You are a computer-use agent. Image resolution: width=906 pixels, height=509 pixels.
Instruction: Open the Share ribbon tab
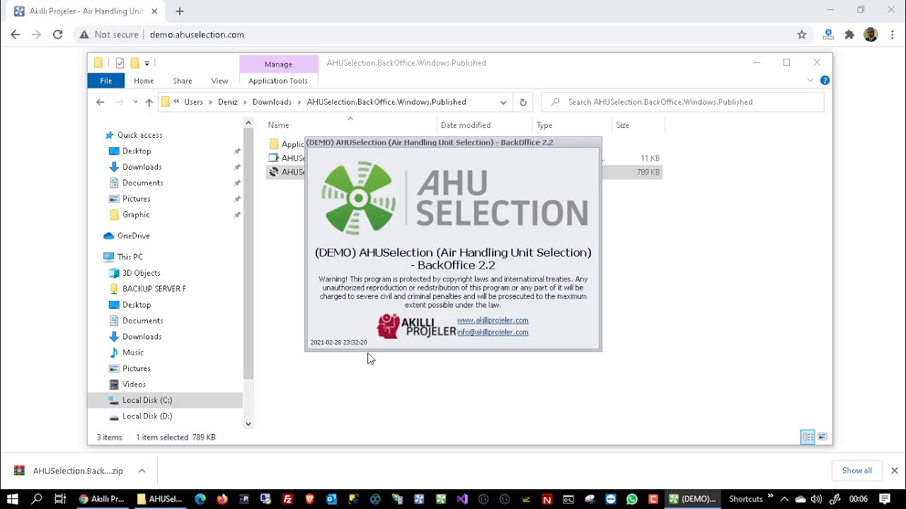[183, 81]
